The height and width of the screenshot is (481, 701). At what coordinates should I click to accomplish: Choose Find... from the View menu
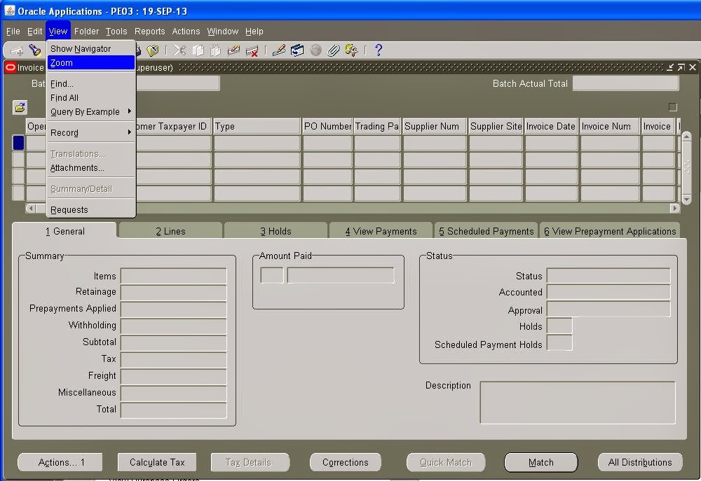[90, 84]
